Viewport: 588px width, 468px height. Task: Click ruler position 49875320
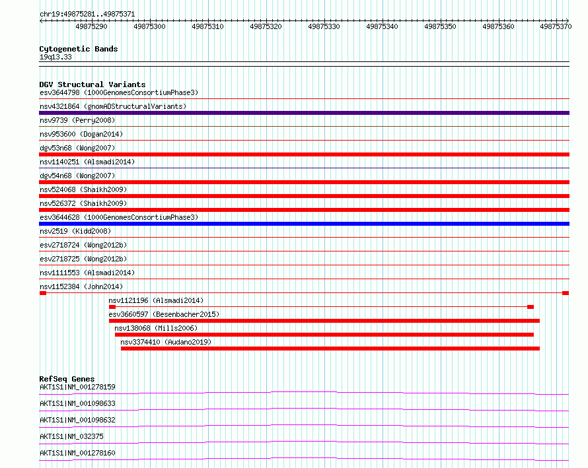coord(266,26)
